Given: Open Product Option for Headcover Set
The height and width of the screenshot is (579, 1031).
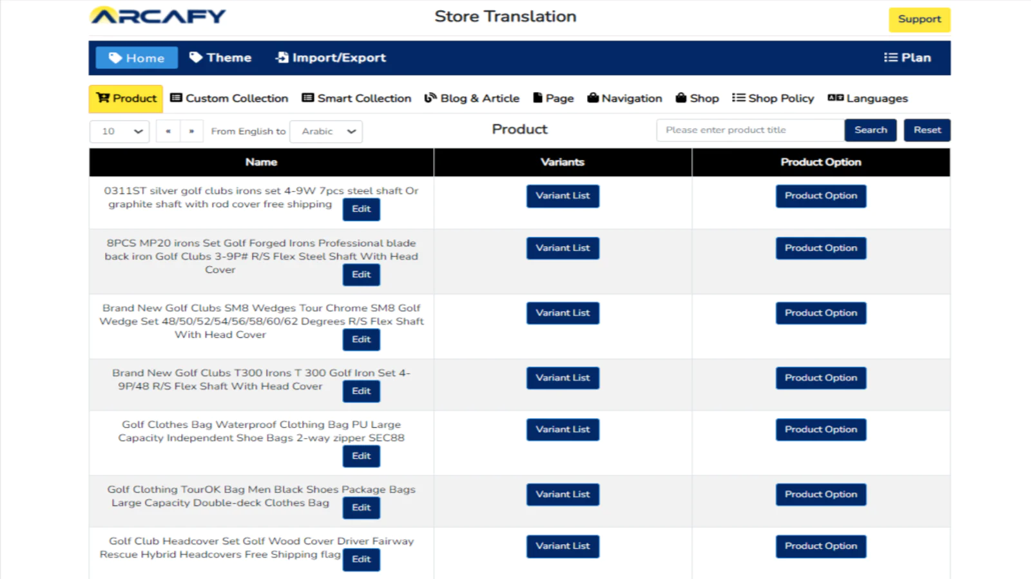Looking at the screenshot, I should tap(821, 546).
